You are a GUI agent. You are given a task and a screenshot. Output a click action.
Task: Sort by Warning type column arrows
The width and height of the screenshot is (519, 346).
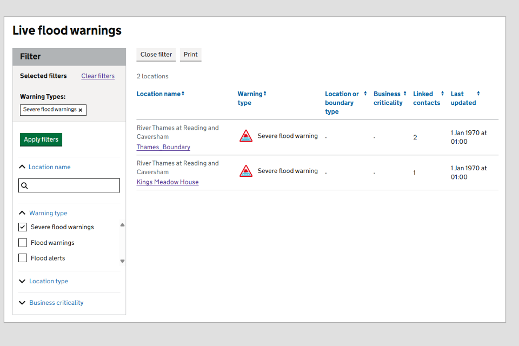coord(265,94)
